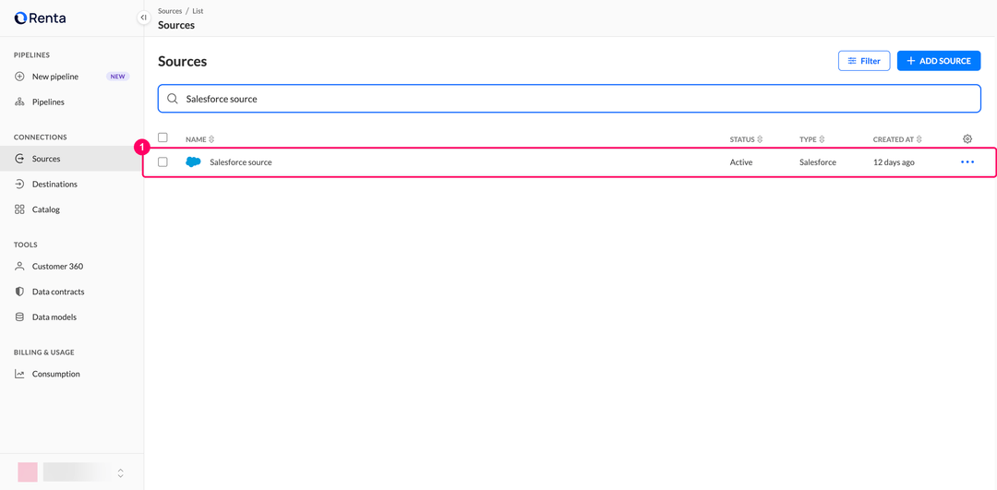Focus the source search input field
Screen dimensions: 997x490
click(x=569, y=99)
